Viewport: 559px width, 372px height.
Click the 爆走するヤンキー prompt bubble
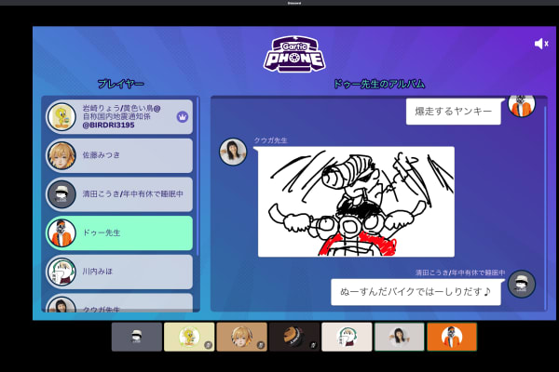[453, 112]
